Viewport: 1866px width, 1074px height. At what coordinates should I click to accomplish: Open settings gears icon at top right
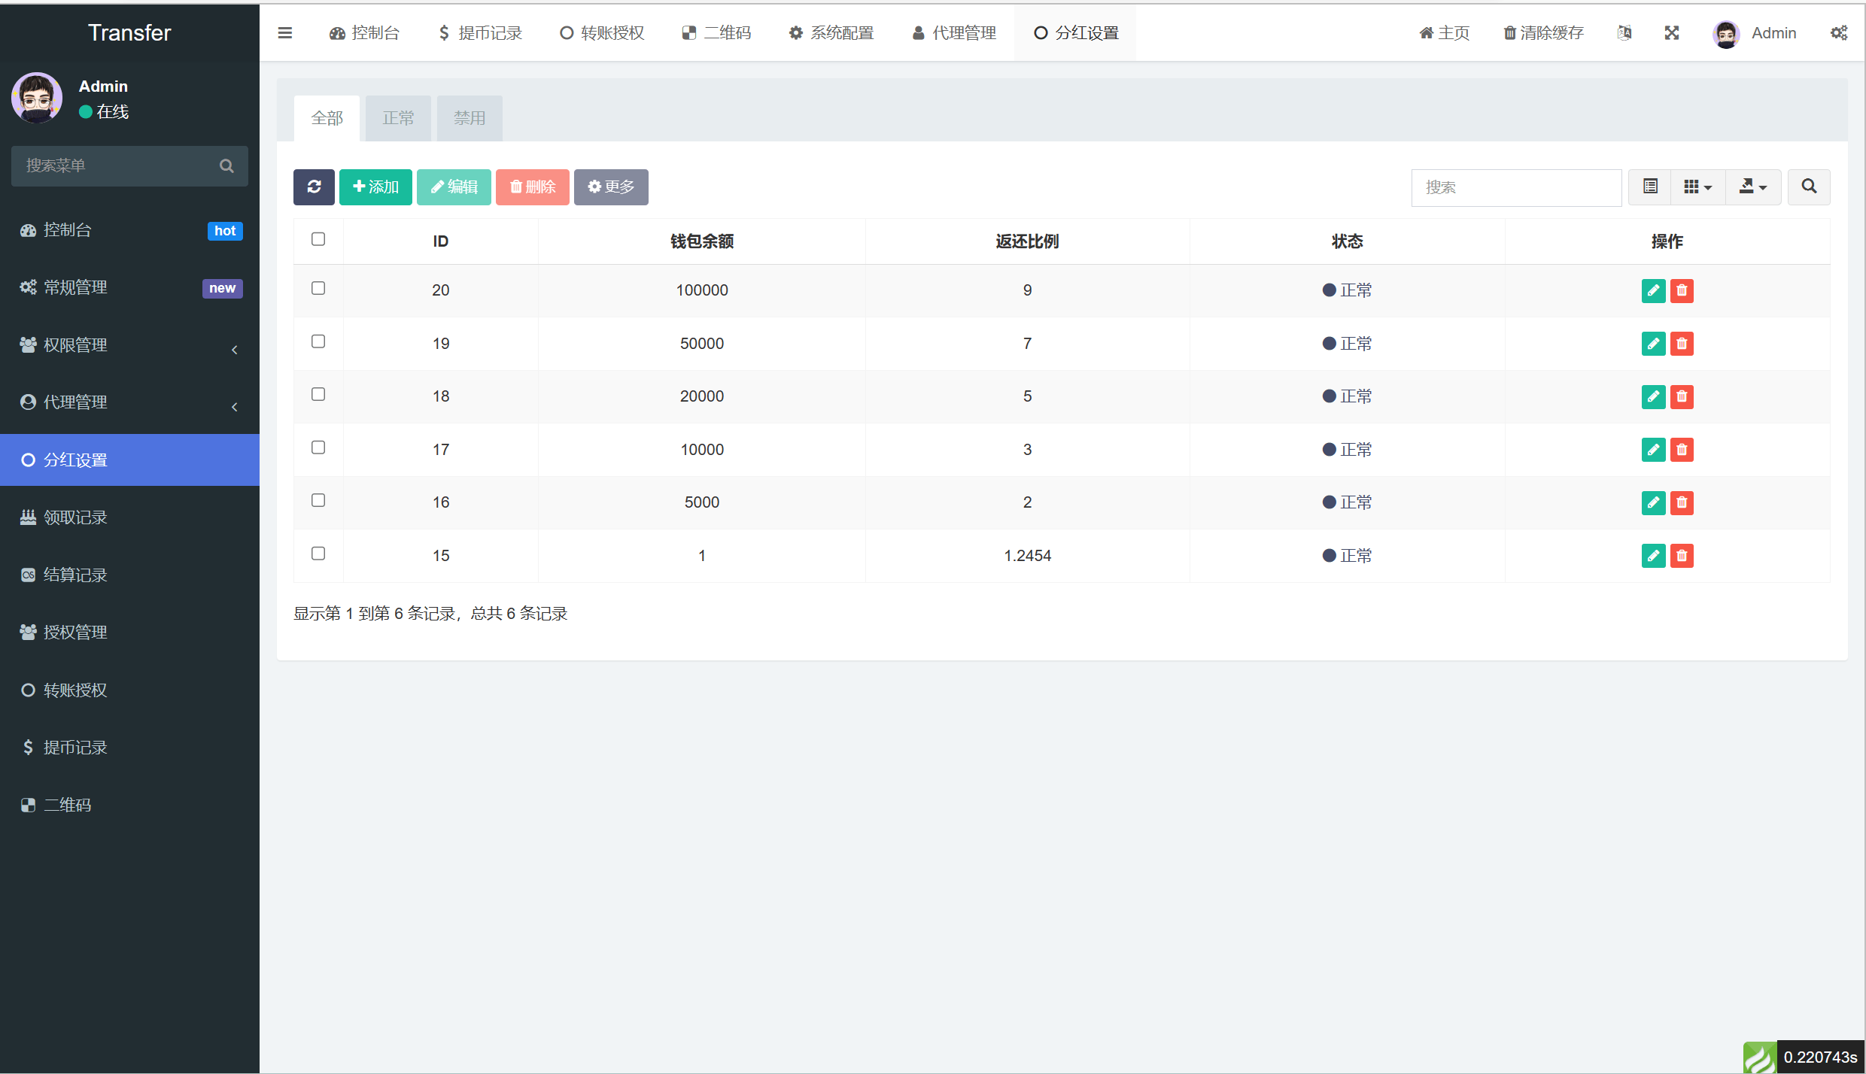pyautogui.click(x=1839, y=33)
